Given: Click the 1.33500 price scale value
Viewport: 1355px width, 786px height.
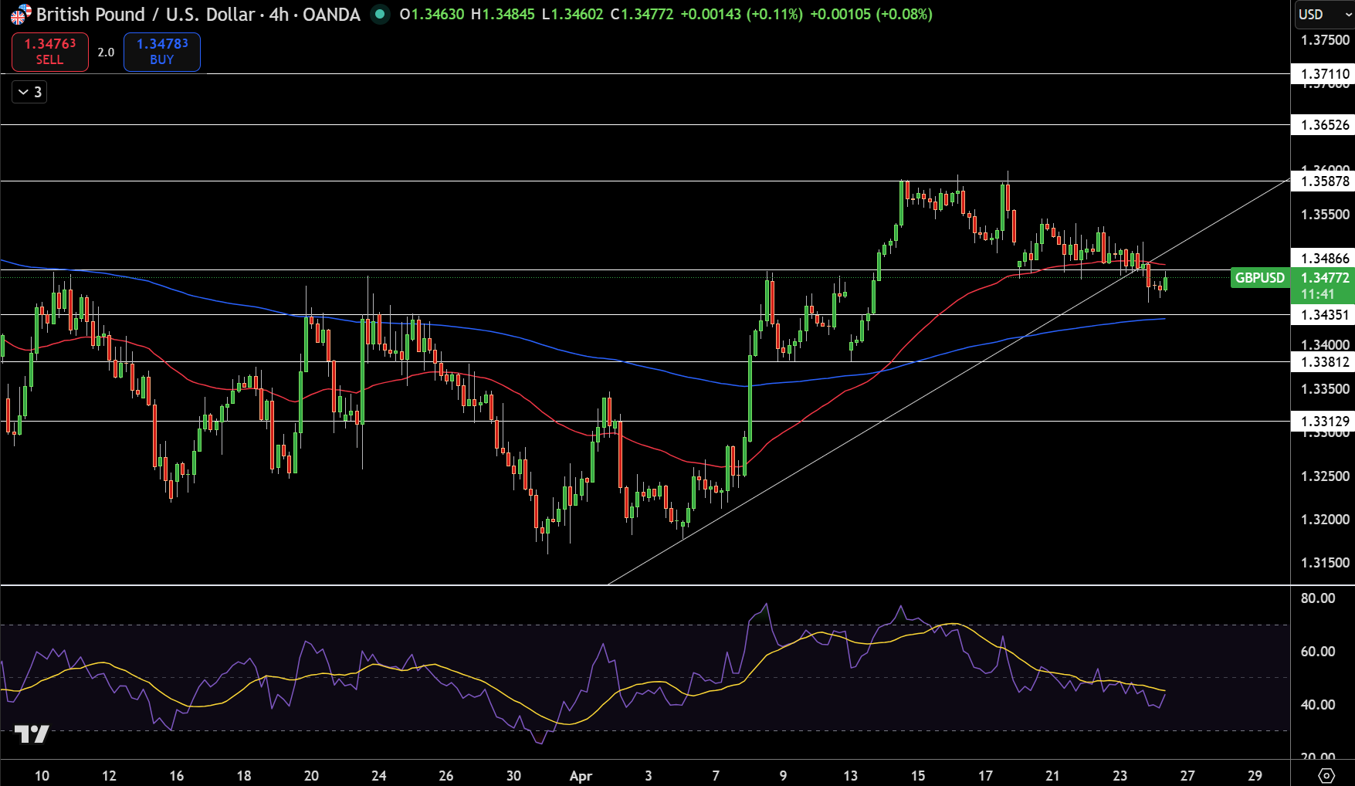Looking at the screenshot, I should pyautogui.click(x=1325, y=389).
